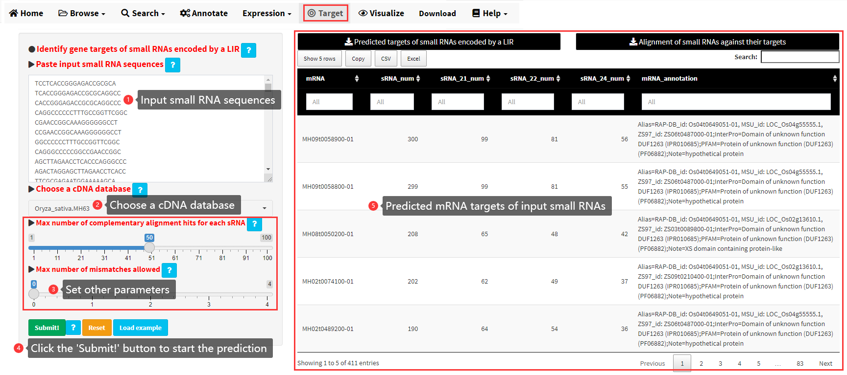The width and height of the screenshot is (847, 375).
Task: Go to page 2 of results
Action: tap(701, 363)
